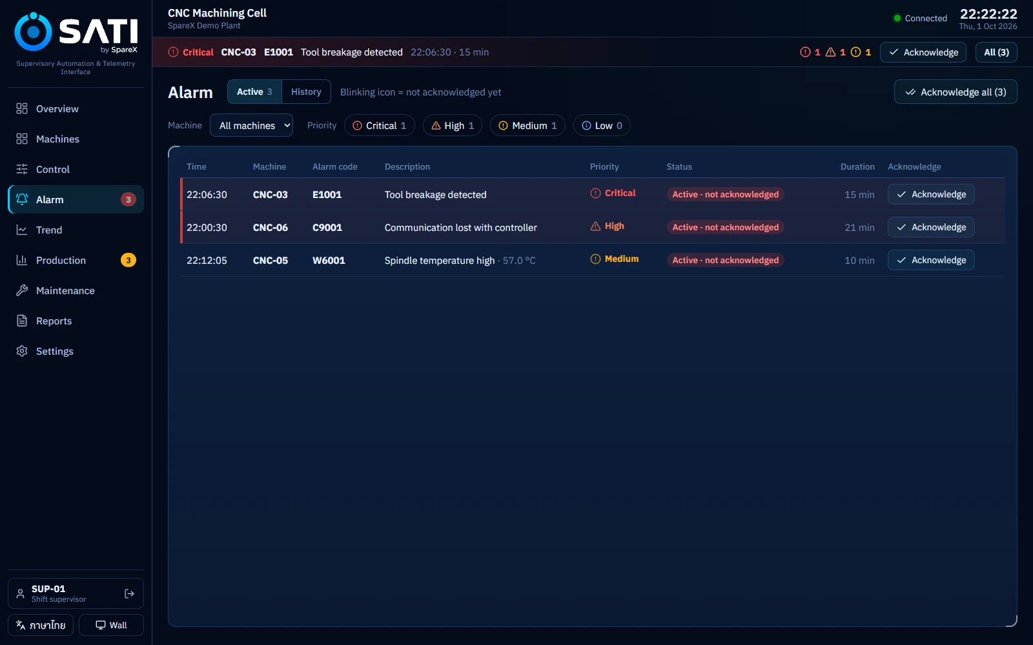
Task: Select the alarm code W6001 cell
Action: (329, 260)
